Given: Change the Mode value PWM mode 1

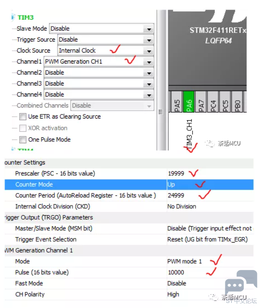Looking at the screenshot, I should (x=185, y=261).
